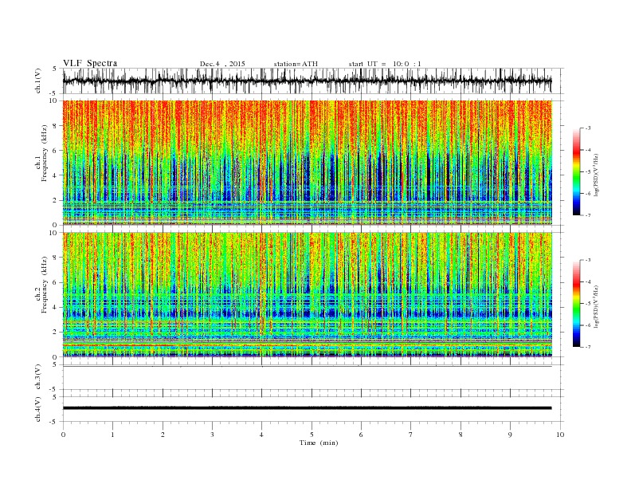This screenshot has height=488, width=631.
Task: Click inside the ch.2 spectrogram panel
Action: (x=307, y=294)
